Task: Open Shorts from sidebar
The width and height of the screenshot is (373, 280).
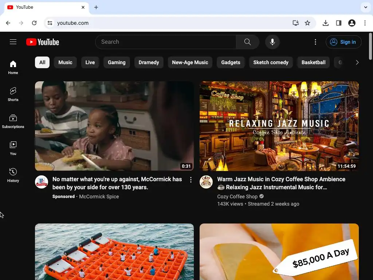Action: [13, 94]
